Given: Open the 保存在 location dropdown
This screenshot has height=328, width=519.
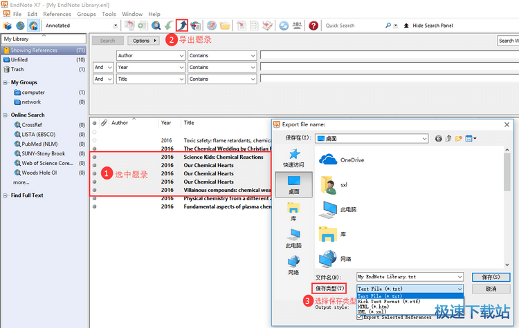Looking at the screenshot, I should [x=424, y=139].
